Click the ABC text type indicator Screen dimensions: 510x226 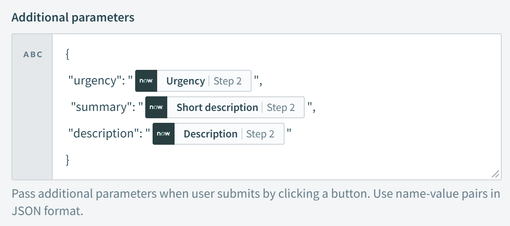coord(33,54)
